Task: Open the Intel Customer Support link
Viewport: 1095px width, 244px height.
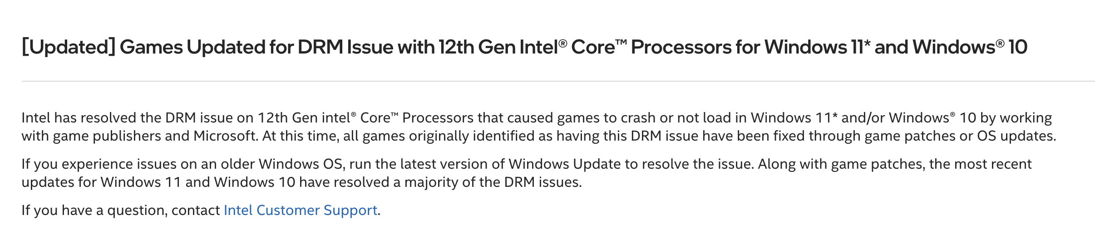Action: [300, 210]
